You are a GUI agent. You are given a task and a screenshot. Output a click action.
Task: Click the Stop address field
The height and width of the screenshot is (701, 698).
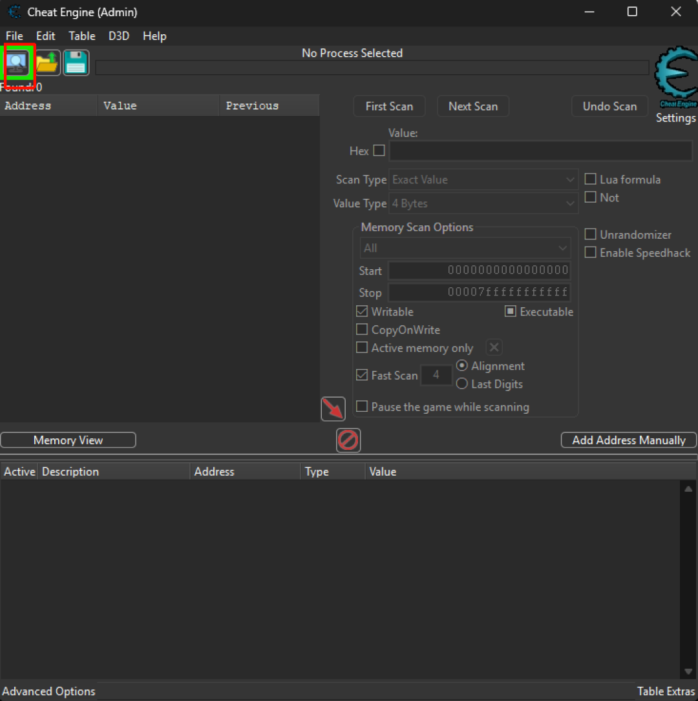point(480,292)
